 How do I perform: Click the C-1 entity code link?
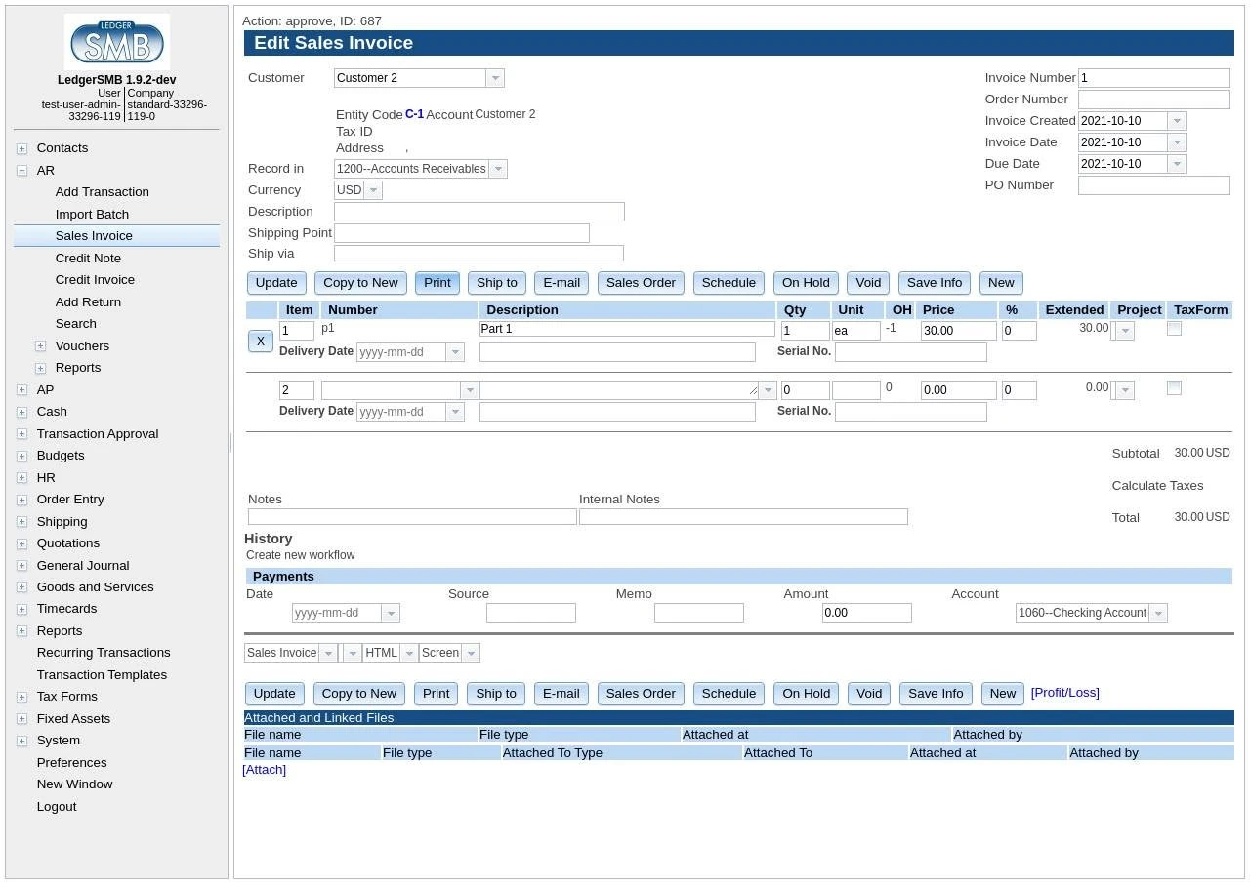coord(414,114)
